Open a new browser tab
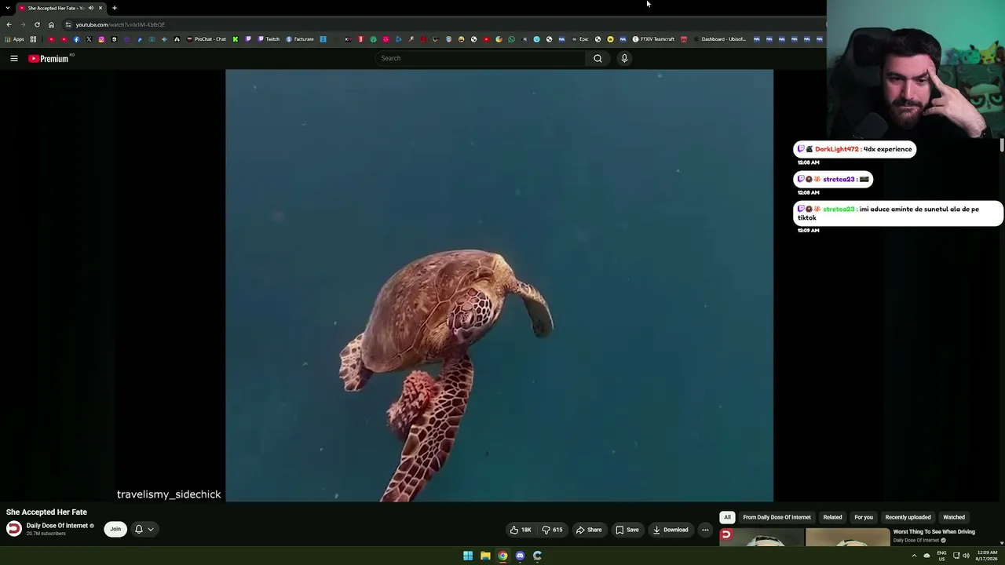The width and height of the screenshot is (1005, 565). (114, 8)
